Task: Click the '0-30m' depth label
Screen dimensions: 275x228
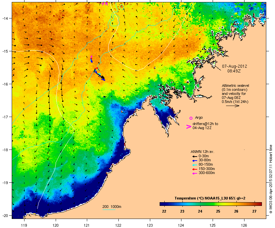Action: click(204, 156)
